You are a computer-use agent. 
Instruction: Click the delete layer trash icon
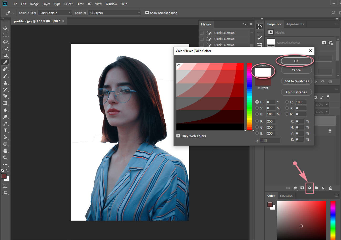331,188
